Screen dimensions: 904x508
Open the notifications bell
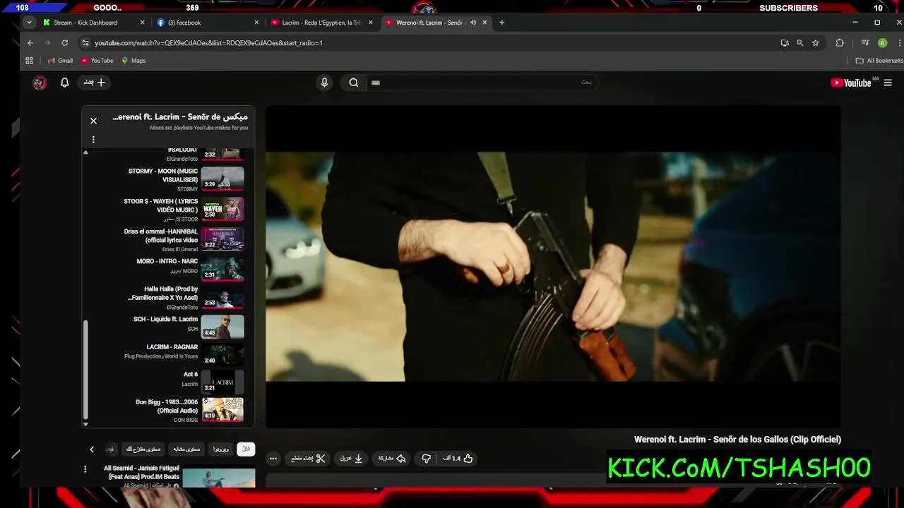tap(64, 83)
